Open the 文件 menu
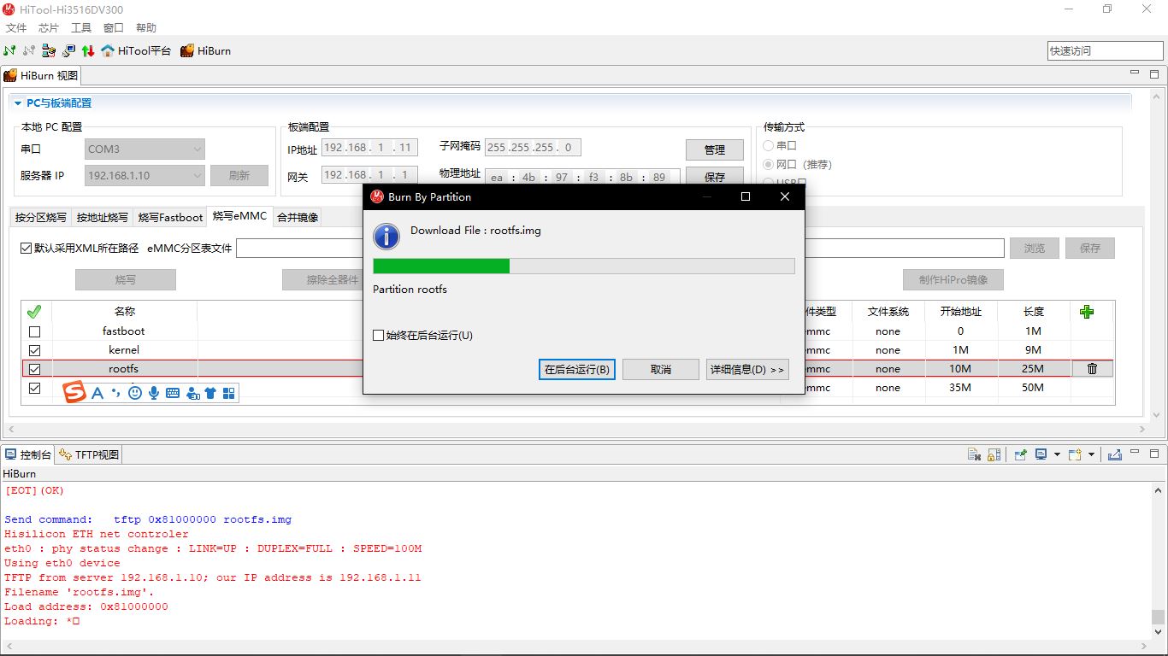Viewport: 1168px width, 656px height. (x=16, y=28)
